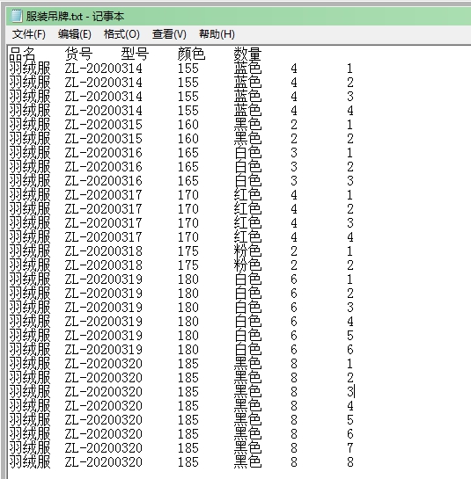Click the Notepad icon in title bar

(x=16, y=16)
